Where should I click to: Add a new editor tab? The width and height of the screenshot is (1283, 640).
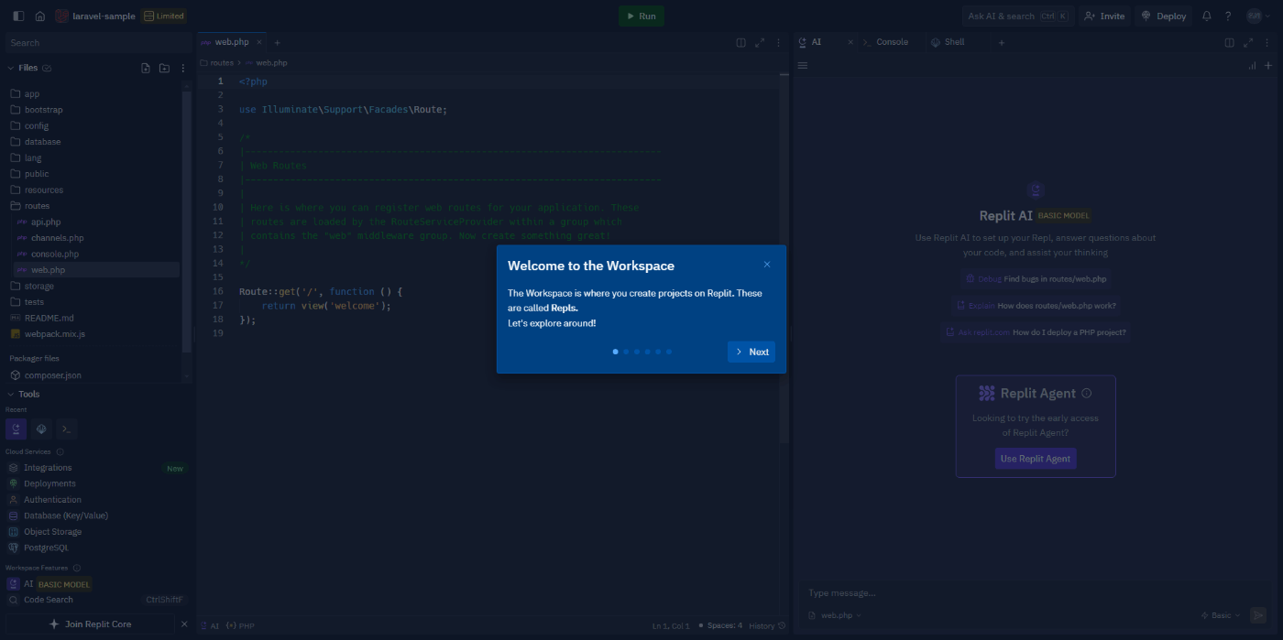pos(278,42)
